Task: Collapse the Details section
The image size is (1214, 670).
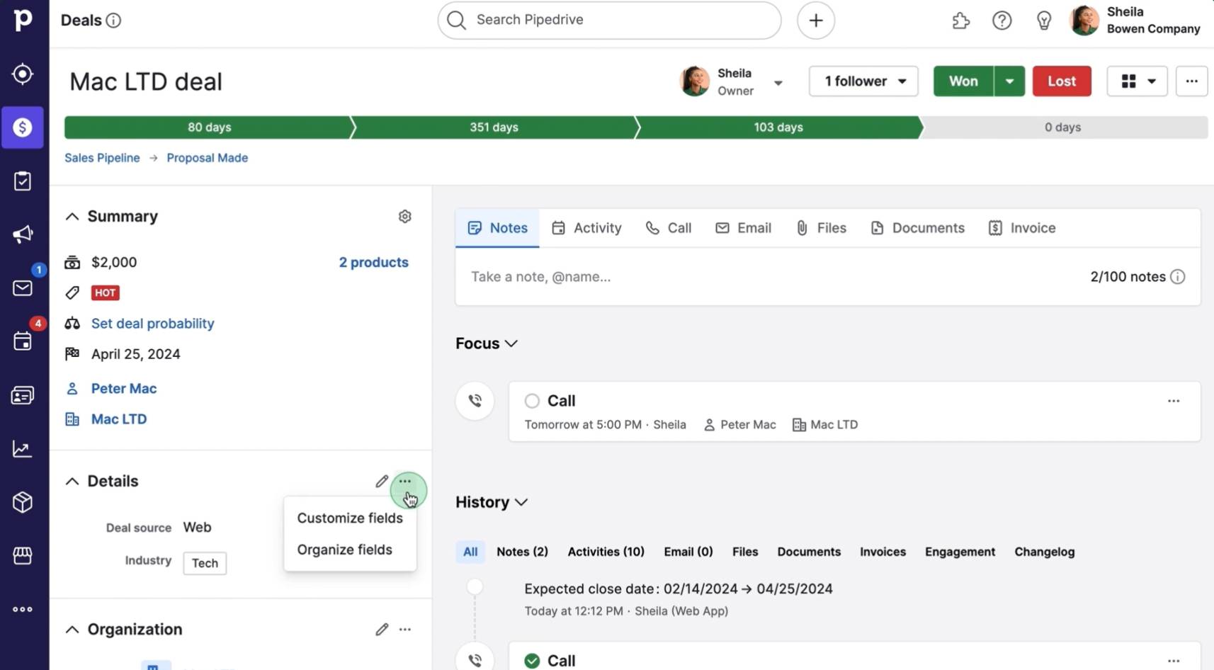Action: click(72, 481)
